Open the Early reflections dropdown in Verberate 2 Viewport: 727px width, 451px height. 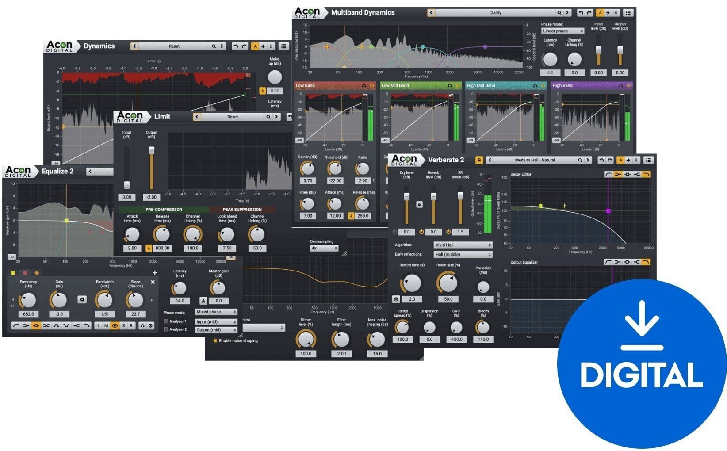point(462,254)
